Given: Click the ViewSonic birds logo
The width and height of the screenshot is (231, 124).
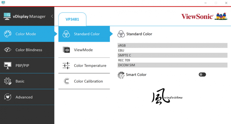Looking at the screenshot, I should [221, 16].
